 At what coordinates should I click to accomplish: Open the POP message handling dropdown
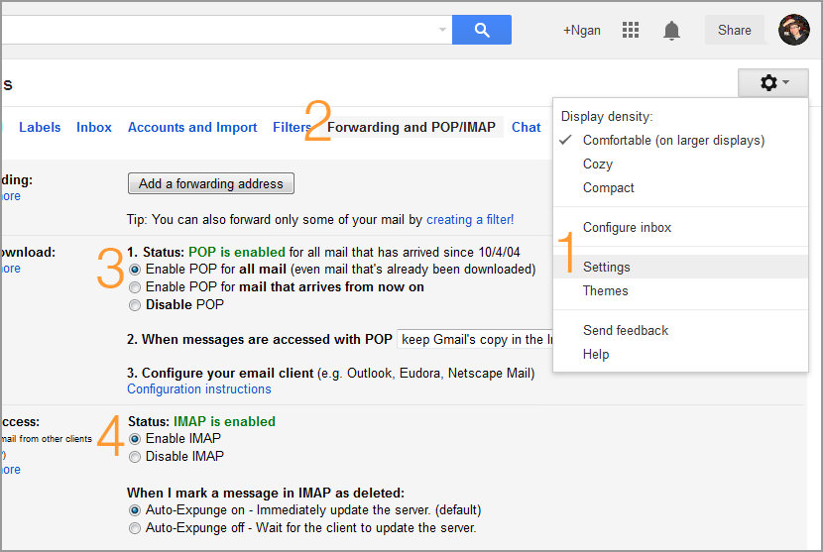pyautogui.click(x=474, y=339)
